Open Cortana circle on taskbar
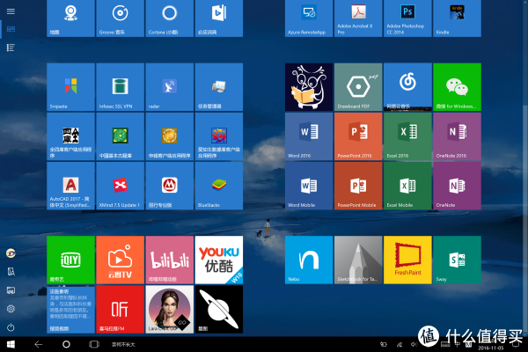 coord(66,344)
